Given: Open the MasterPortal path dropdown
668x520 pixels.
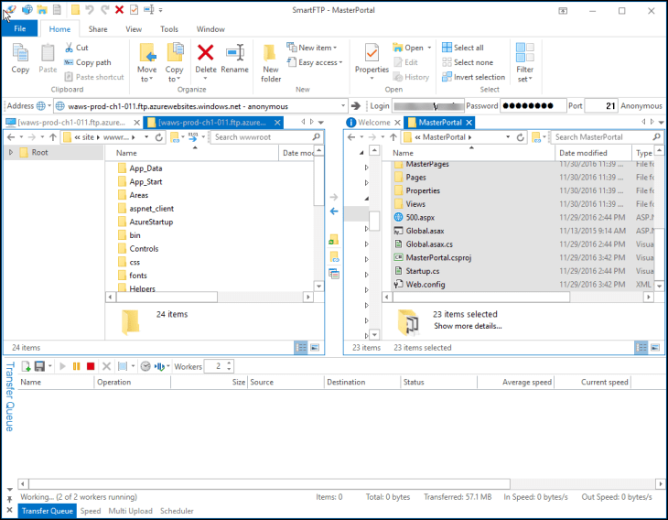Looking at the screenshot, I should (508, 137).
